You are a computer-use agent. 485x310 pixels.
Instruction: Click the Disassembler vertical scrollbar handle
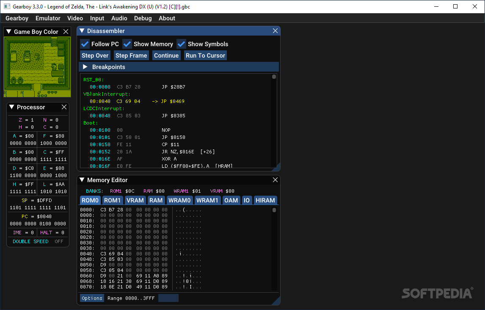274,77
